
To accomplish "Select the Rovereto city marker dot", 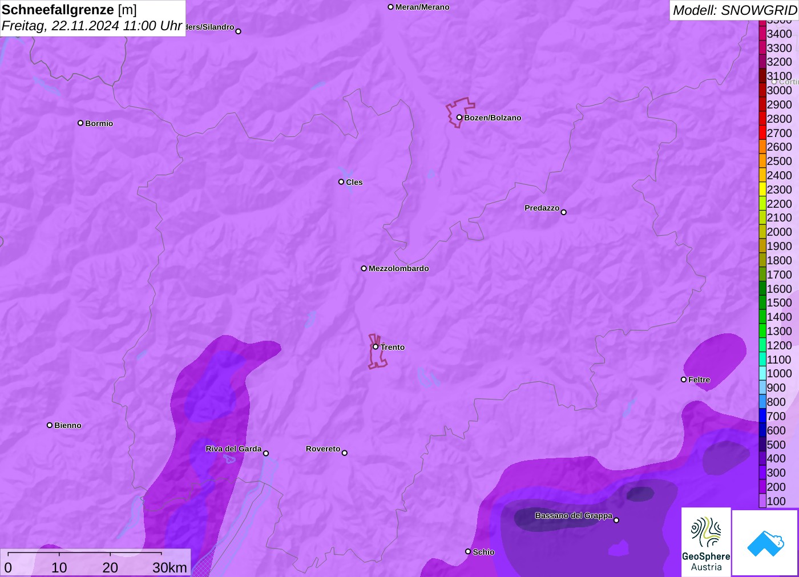I will 345,453.
